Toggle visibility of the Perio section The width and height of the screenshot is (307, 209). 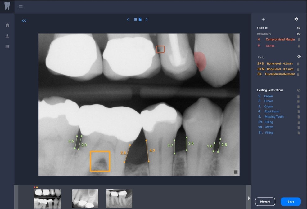(299, 56)
